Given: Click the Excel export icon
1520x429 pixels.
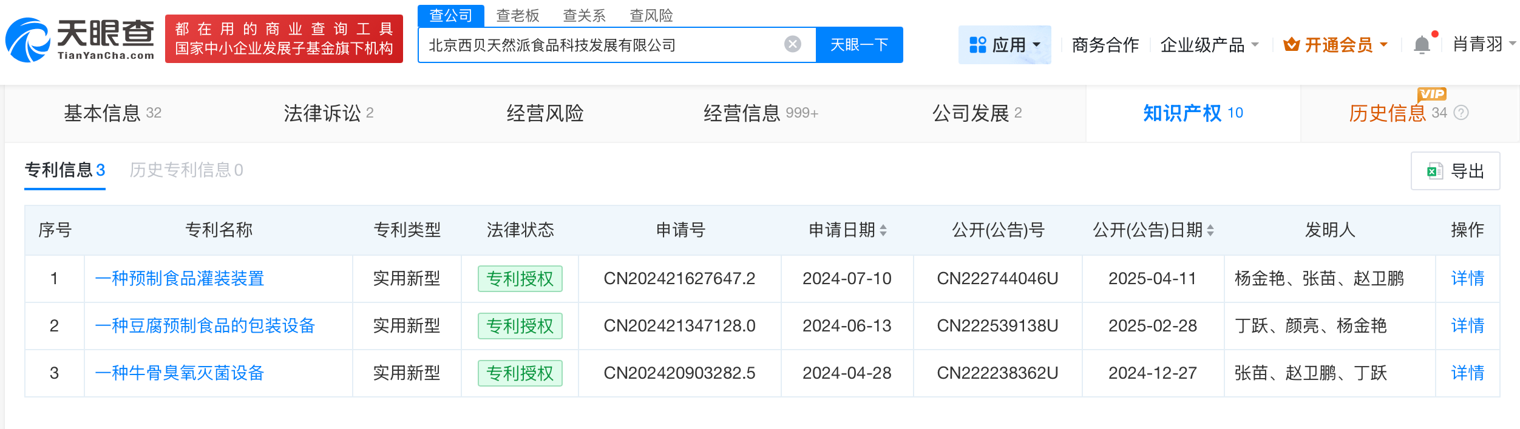Looking at the screenshot, I should click(1435, 171).
